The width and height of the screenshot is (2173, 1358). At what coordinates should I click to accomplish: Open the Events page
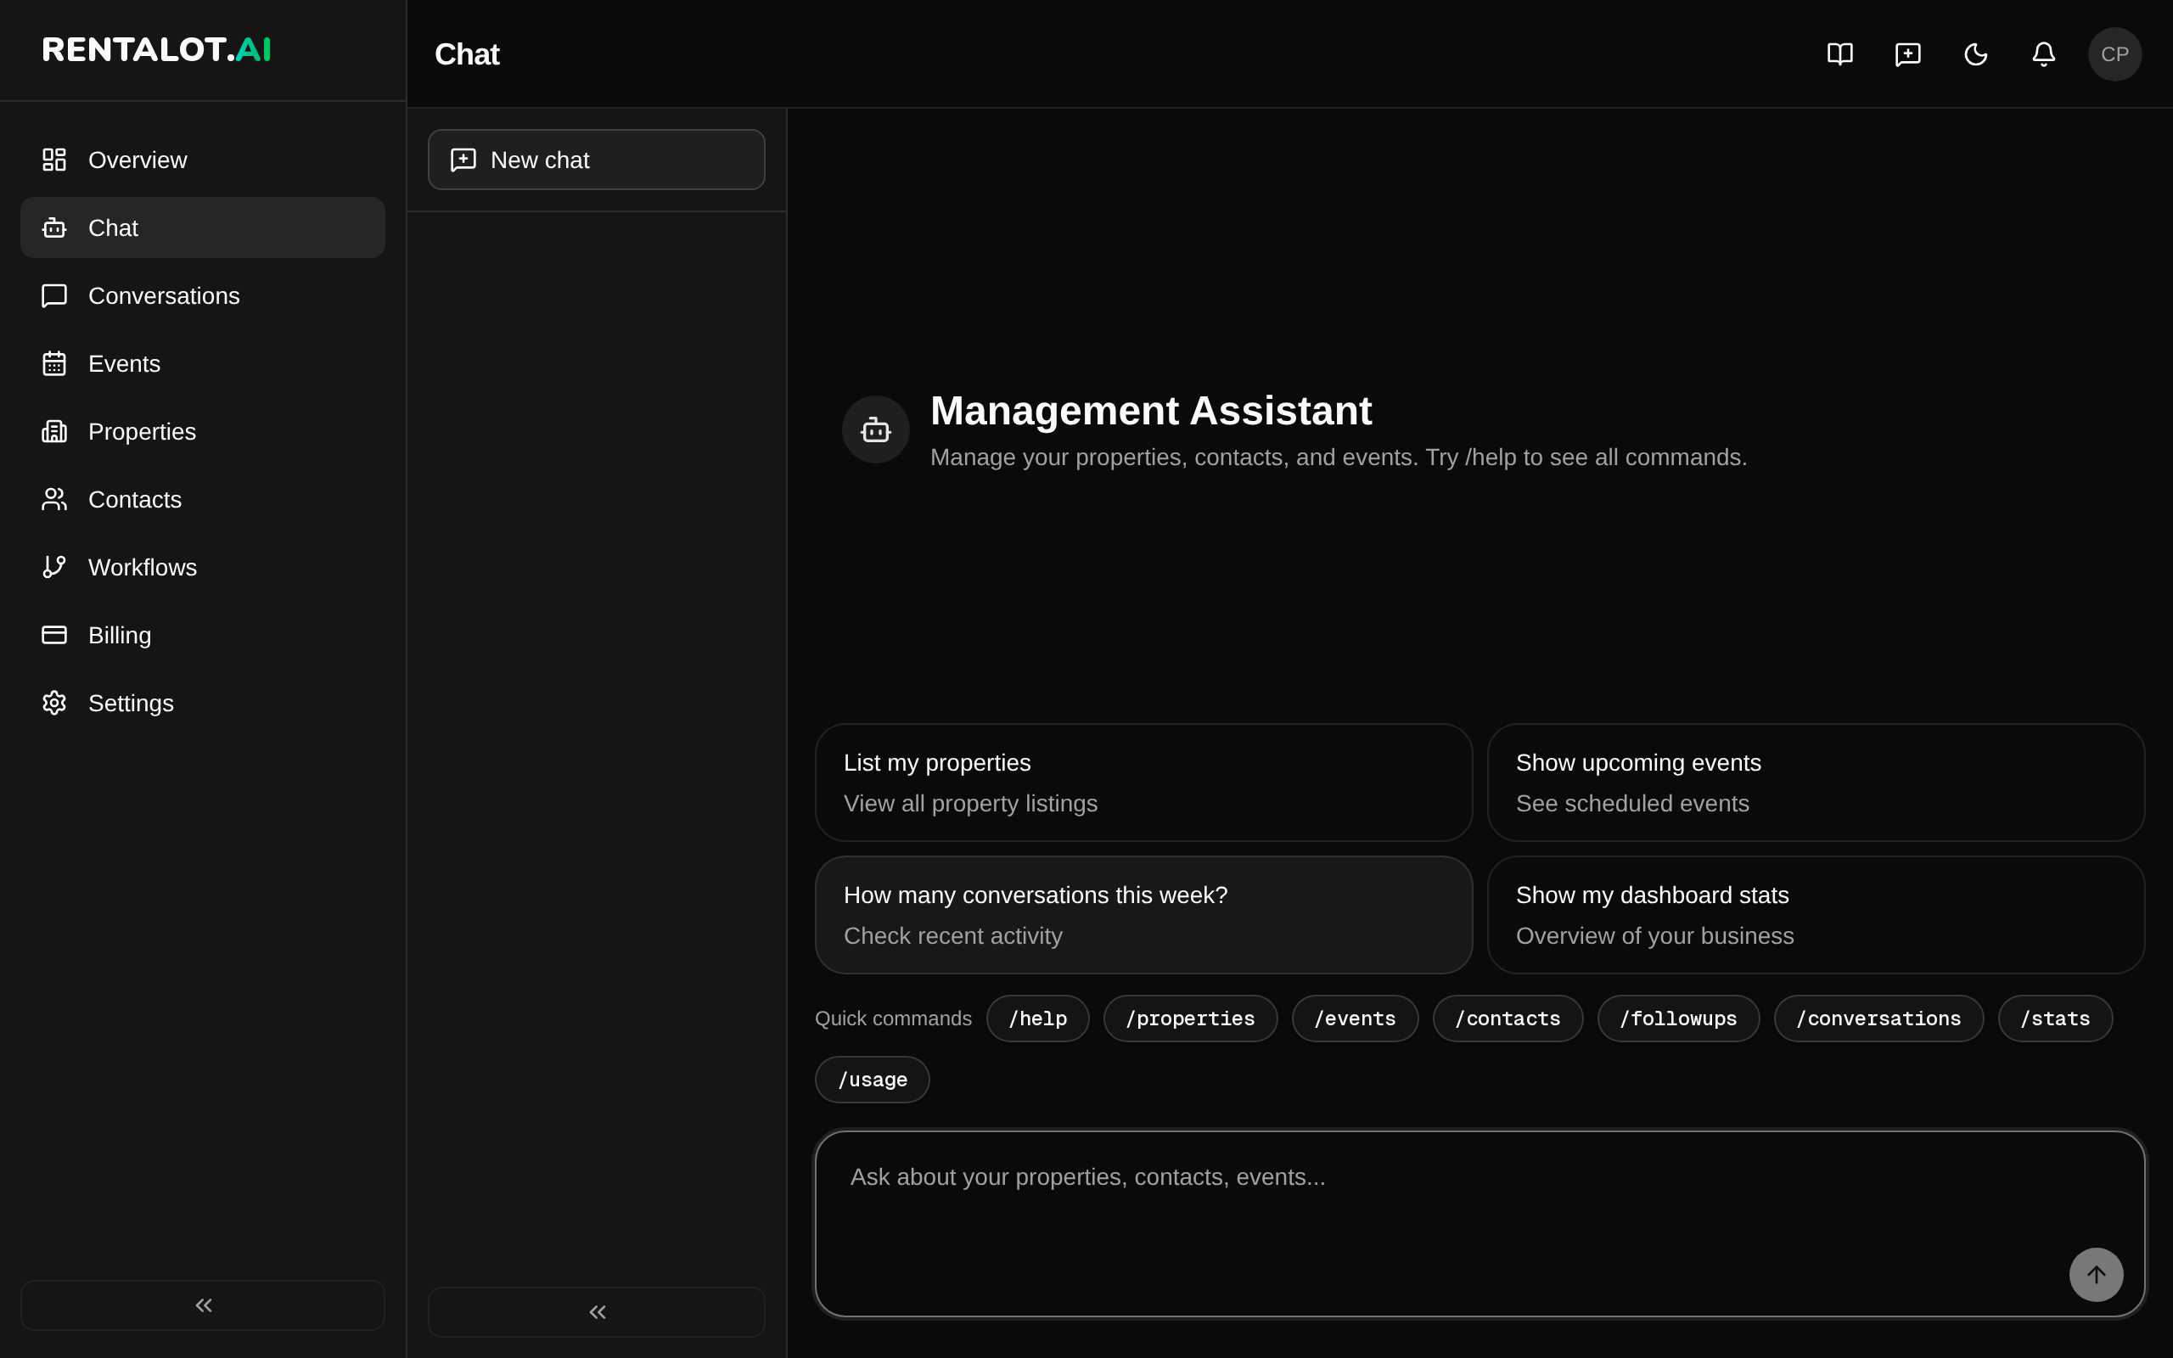pos(203,364)
